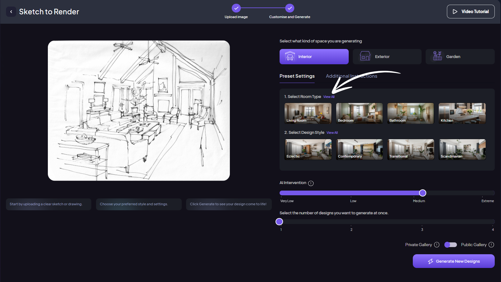Set AI Intervention slider to Low

coord(351,193)
